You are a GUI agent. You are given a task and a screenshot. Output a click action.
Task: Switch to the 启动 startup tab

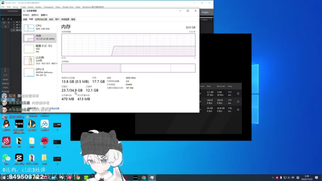[x=51, y=19]
